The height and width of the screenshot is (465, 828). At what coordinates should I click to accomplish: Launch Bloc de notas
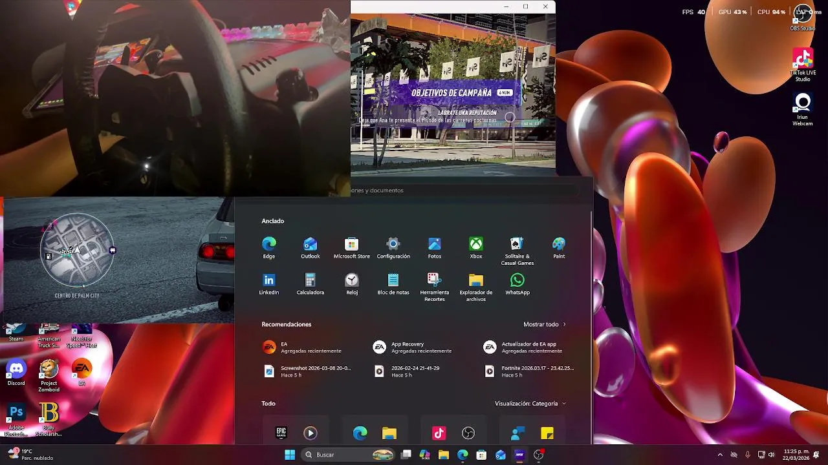click(x=393, y=284)
